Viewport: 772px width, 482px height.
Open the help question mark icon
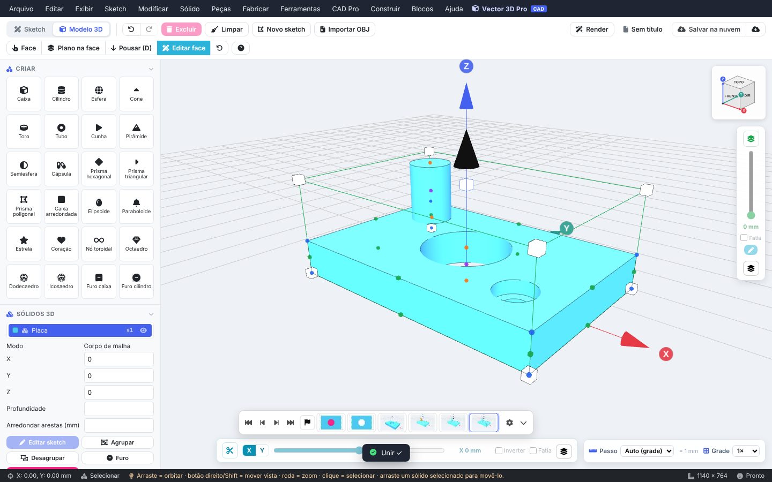click(241, 48)
